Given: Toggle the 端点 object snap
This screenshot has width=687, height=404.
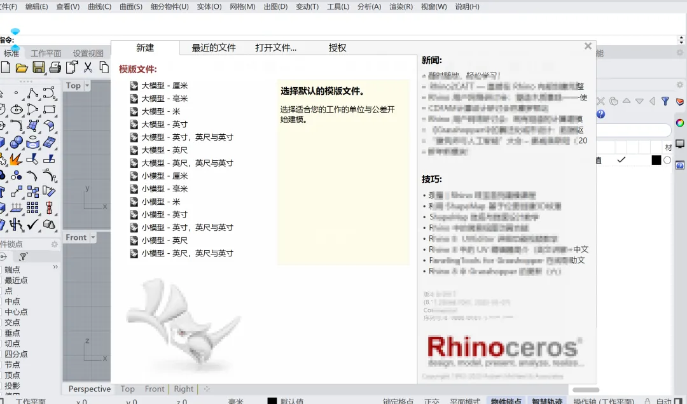Looking at the screenshot, I should pyautogui.click(x=12, y=270).
